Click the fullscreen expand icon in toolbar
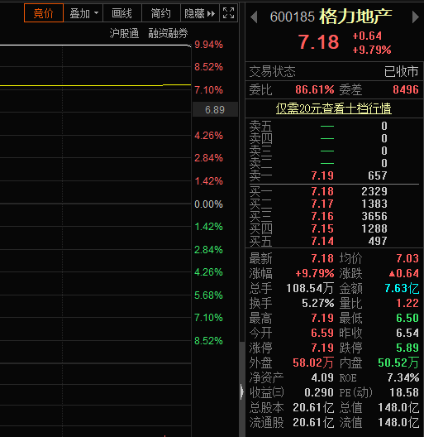The image size is (424, 437). click(229, 12)
